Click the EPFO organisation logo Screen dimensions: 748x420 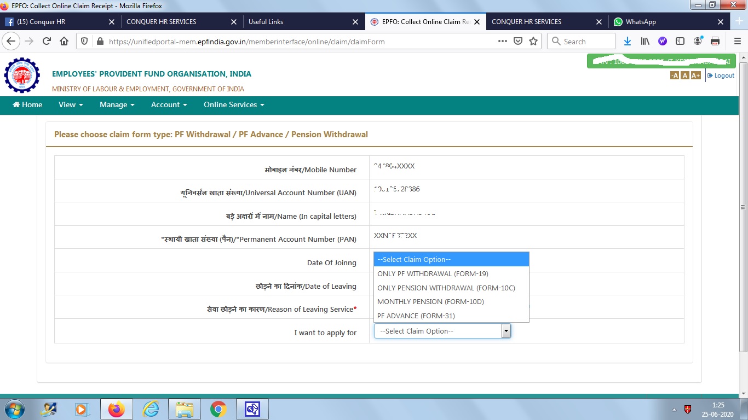click(22, 75)
